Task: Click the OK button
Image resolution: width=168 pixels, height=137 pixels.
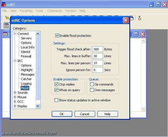Action: point(62,114)
